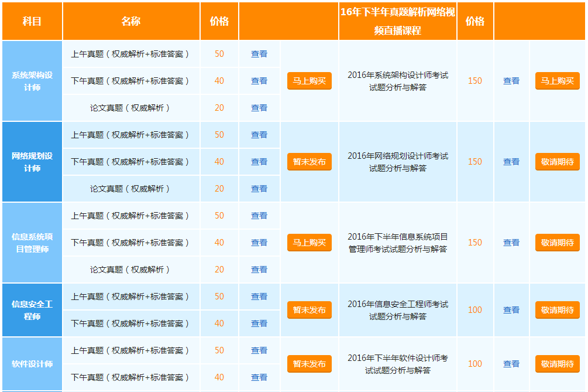This screenshot has height=392, width=588.
Task: Click 暂未发布 button for 软件设计师
Action: pos(310,364)
